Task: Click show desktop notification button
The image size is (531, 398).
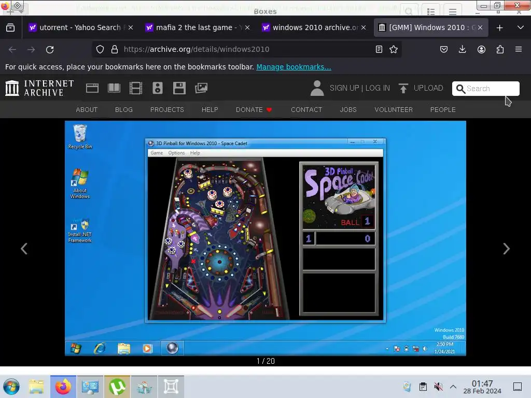Action: (x=518, y=387)
